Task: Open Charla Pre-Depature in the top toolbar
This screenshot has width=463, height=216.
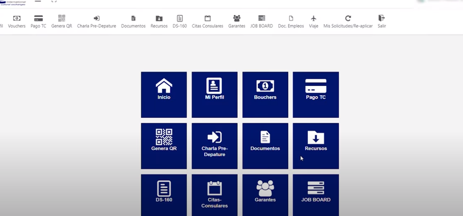Action: pos(96,22)
